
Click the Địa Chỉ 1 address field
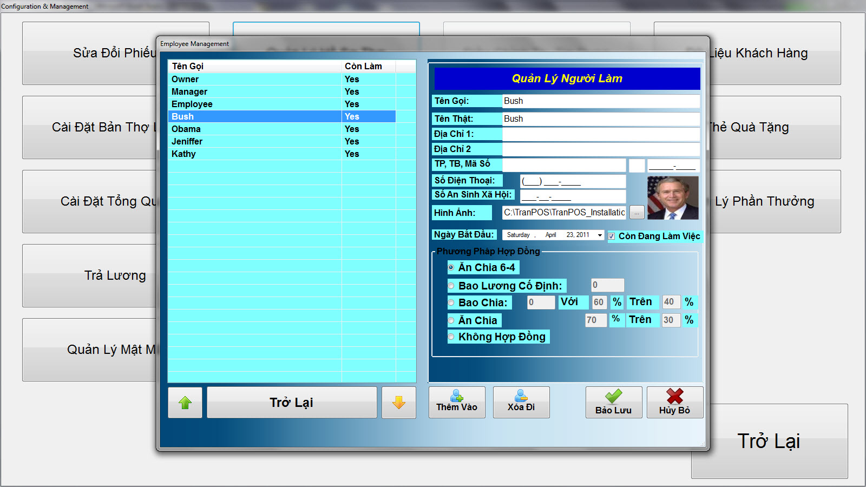coord(601,134)
